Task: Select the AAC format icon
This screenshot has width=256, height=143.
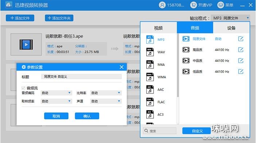Action: pos(150,90)
